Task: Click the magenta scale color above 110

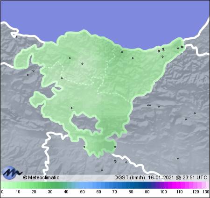Action: [x=179, y=185]
